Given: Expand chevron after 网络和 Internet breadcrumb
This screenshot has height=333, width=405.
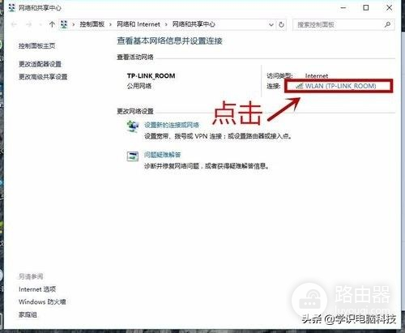Looking at the screenshot, I should point(166,24).
